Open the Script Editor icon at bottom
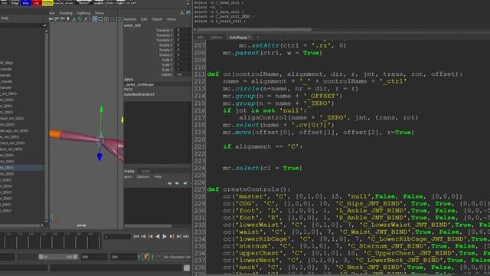This screenshot has width=490, height=276. tap(187, 268)
